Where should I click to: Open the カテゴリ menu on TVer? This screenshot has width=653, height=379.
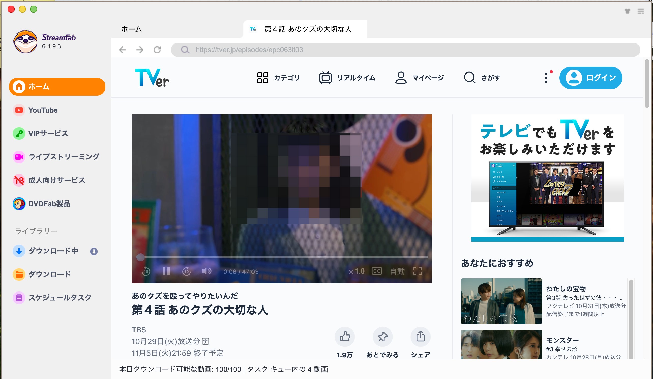tap(278, 78)
